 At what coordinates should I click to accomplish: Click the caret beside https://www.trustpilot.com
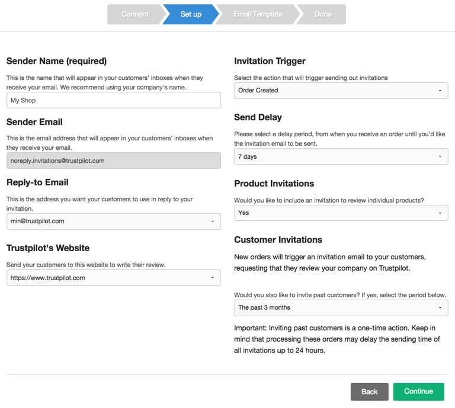pyautogui.click(x=213, y=278)
